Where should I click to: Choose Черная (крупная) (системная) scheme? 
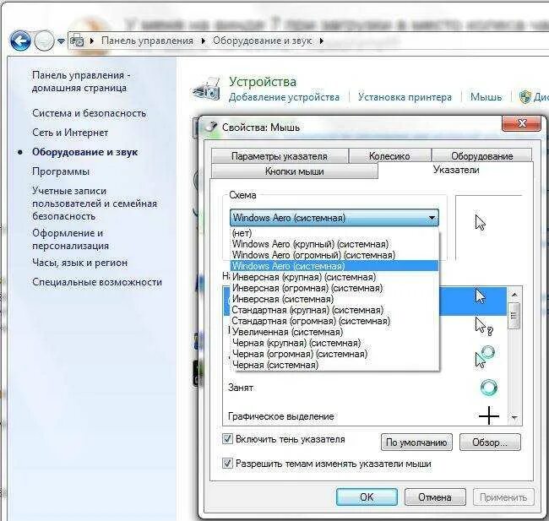click(334, 343)
